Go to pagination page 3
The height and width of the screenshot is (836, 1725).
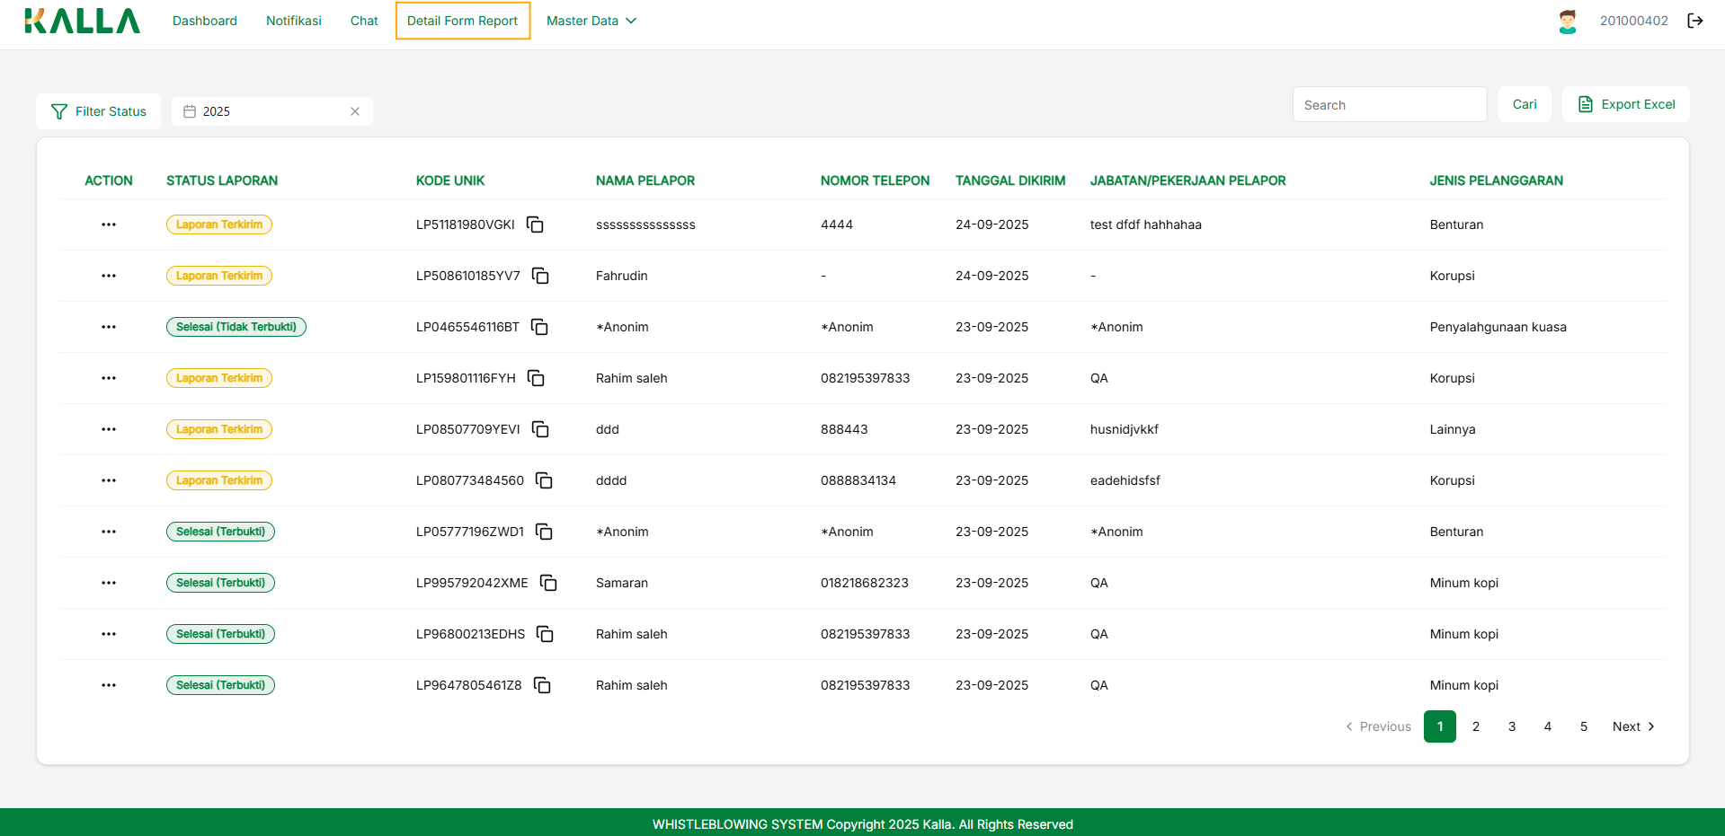pos(1512,726)
